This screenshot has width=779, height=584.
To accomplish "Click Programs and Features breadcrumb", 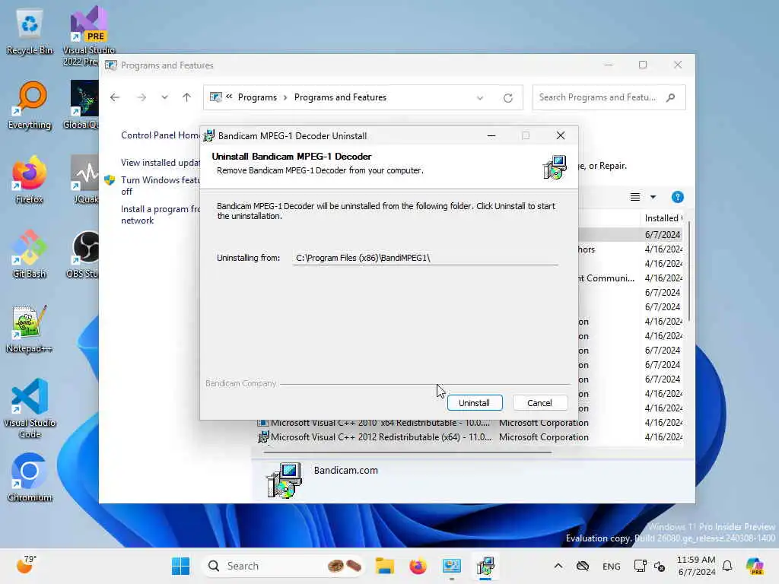I will [340, 97].
